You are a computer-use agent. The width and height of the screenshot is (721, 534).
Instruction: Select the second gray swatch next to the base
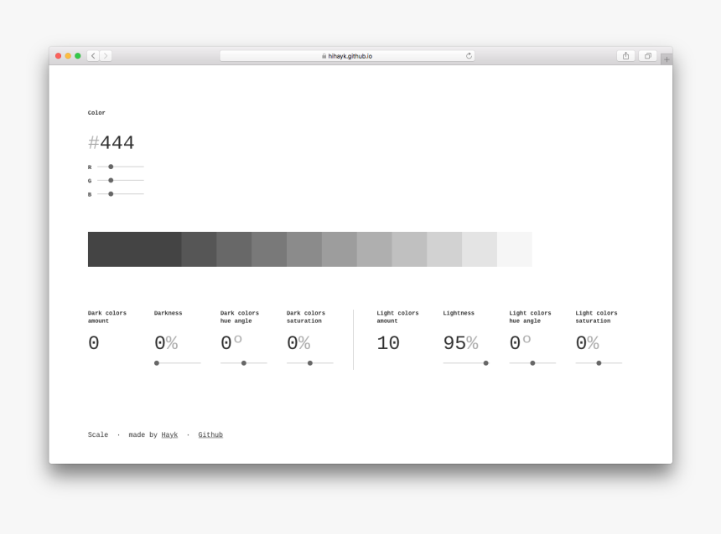coord(199,249)
